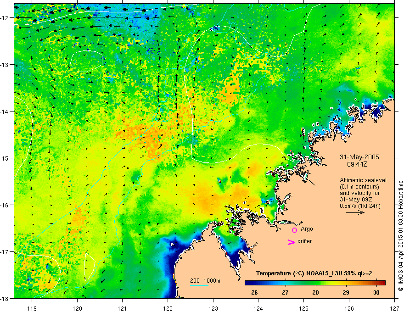Click the '09:44Z' time text
The image size is (404, 312).
357,164
